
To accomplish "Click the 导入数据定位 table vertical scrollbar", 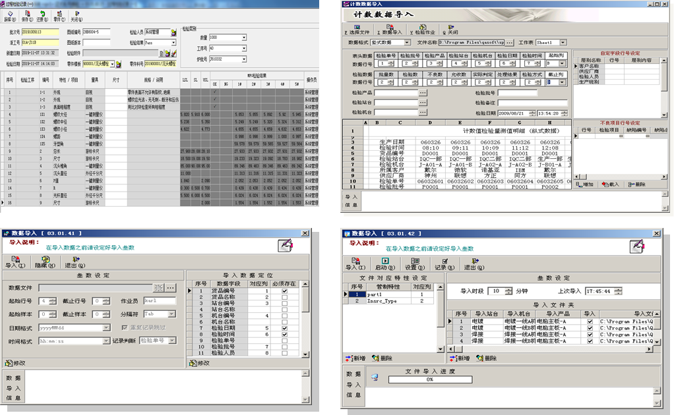I will pyautogui.click(x=305, y=319).
